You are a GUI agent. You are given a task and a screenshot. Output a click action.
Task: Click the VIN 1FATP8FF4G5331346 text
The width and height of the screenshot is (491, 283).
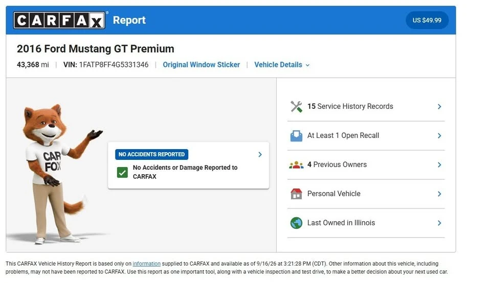pyautogui.click(x=106, y=65)
